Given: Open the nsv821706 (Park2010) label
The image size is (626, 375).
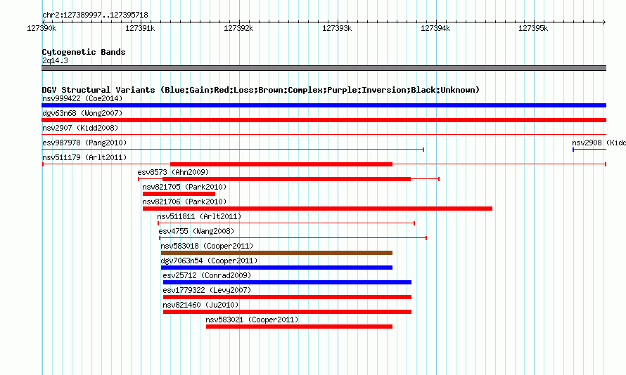Looking at the screenshot, I should (x=184, y=202).
